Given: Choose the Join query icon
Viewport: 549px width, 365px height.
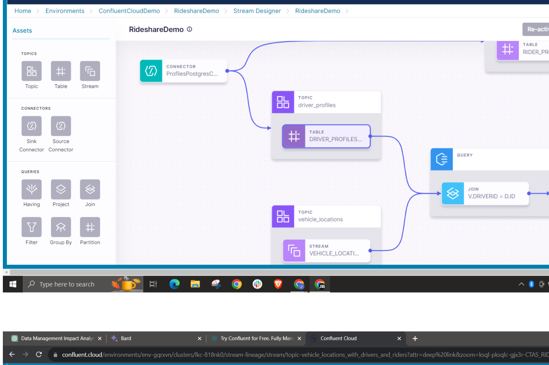Looking at the screenshot, I should 90,189.
